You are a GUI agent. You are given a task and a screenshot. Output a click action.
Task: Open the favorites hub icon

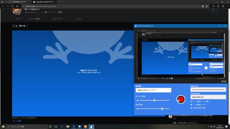213,6
